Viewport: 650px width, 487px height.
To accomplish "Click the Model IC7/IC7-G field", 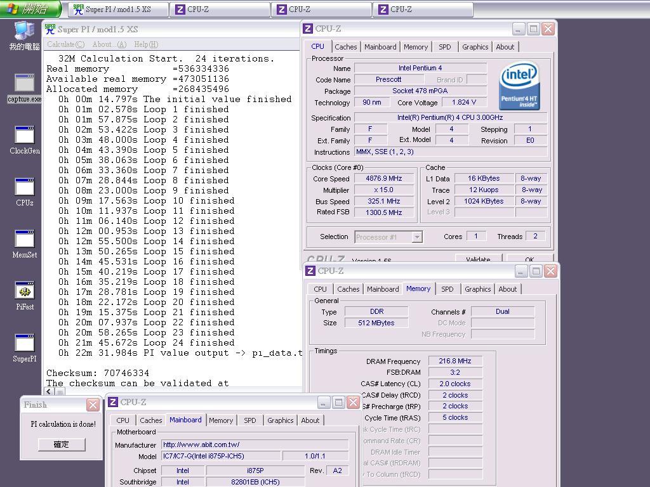I will 221,456.
